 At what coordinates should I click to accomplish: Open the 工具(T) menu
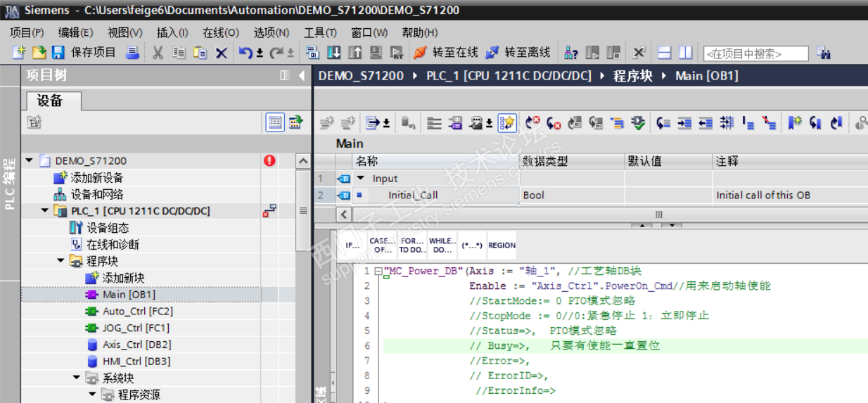point(320,33)
